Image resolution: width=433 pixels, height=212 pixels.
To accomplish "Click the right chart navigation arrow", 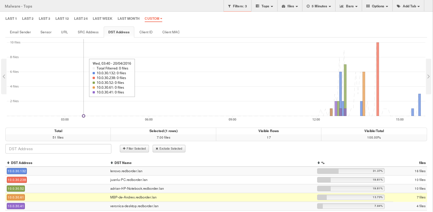I will (x=428, y=77).
